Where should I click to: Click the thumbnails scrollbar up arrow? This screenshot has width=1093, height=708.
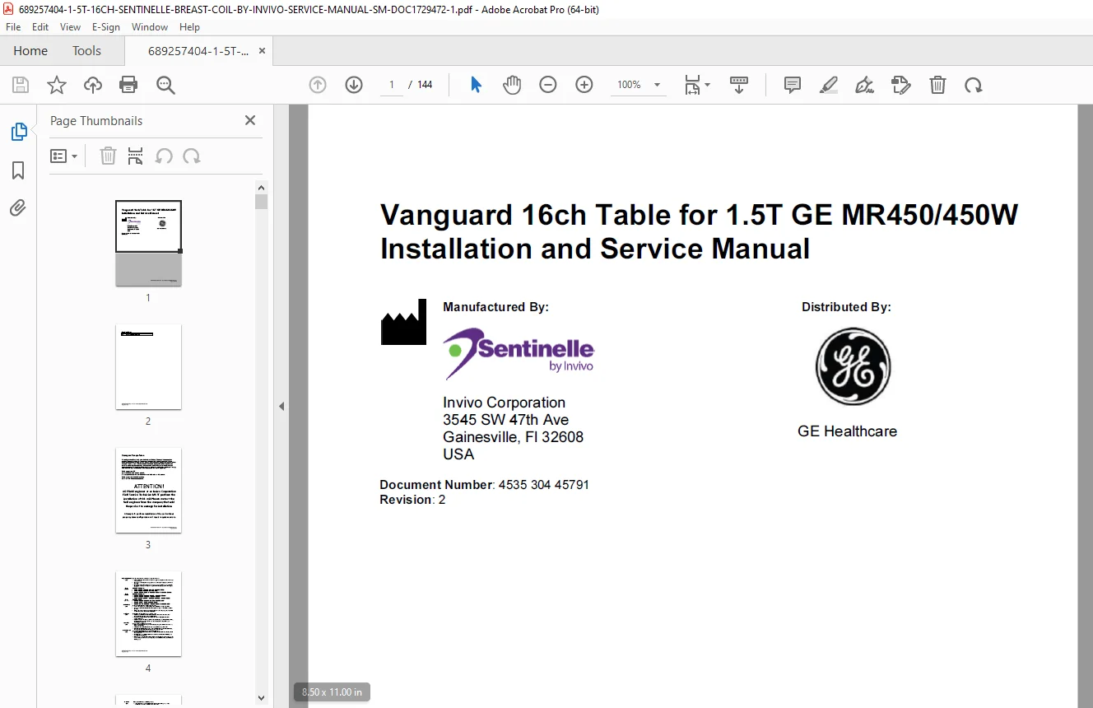click(262, 187)
